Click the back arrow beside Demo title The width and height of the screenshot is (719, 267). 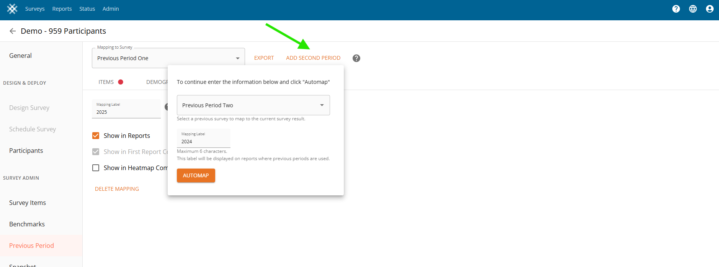pyautogui.click(x=13, y=31)
